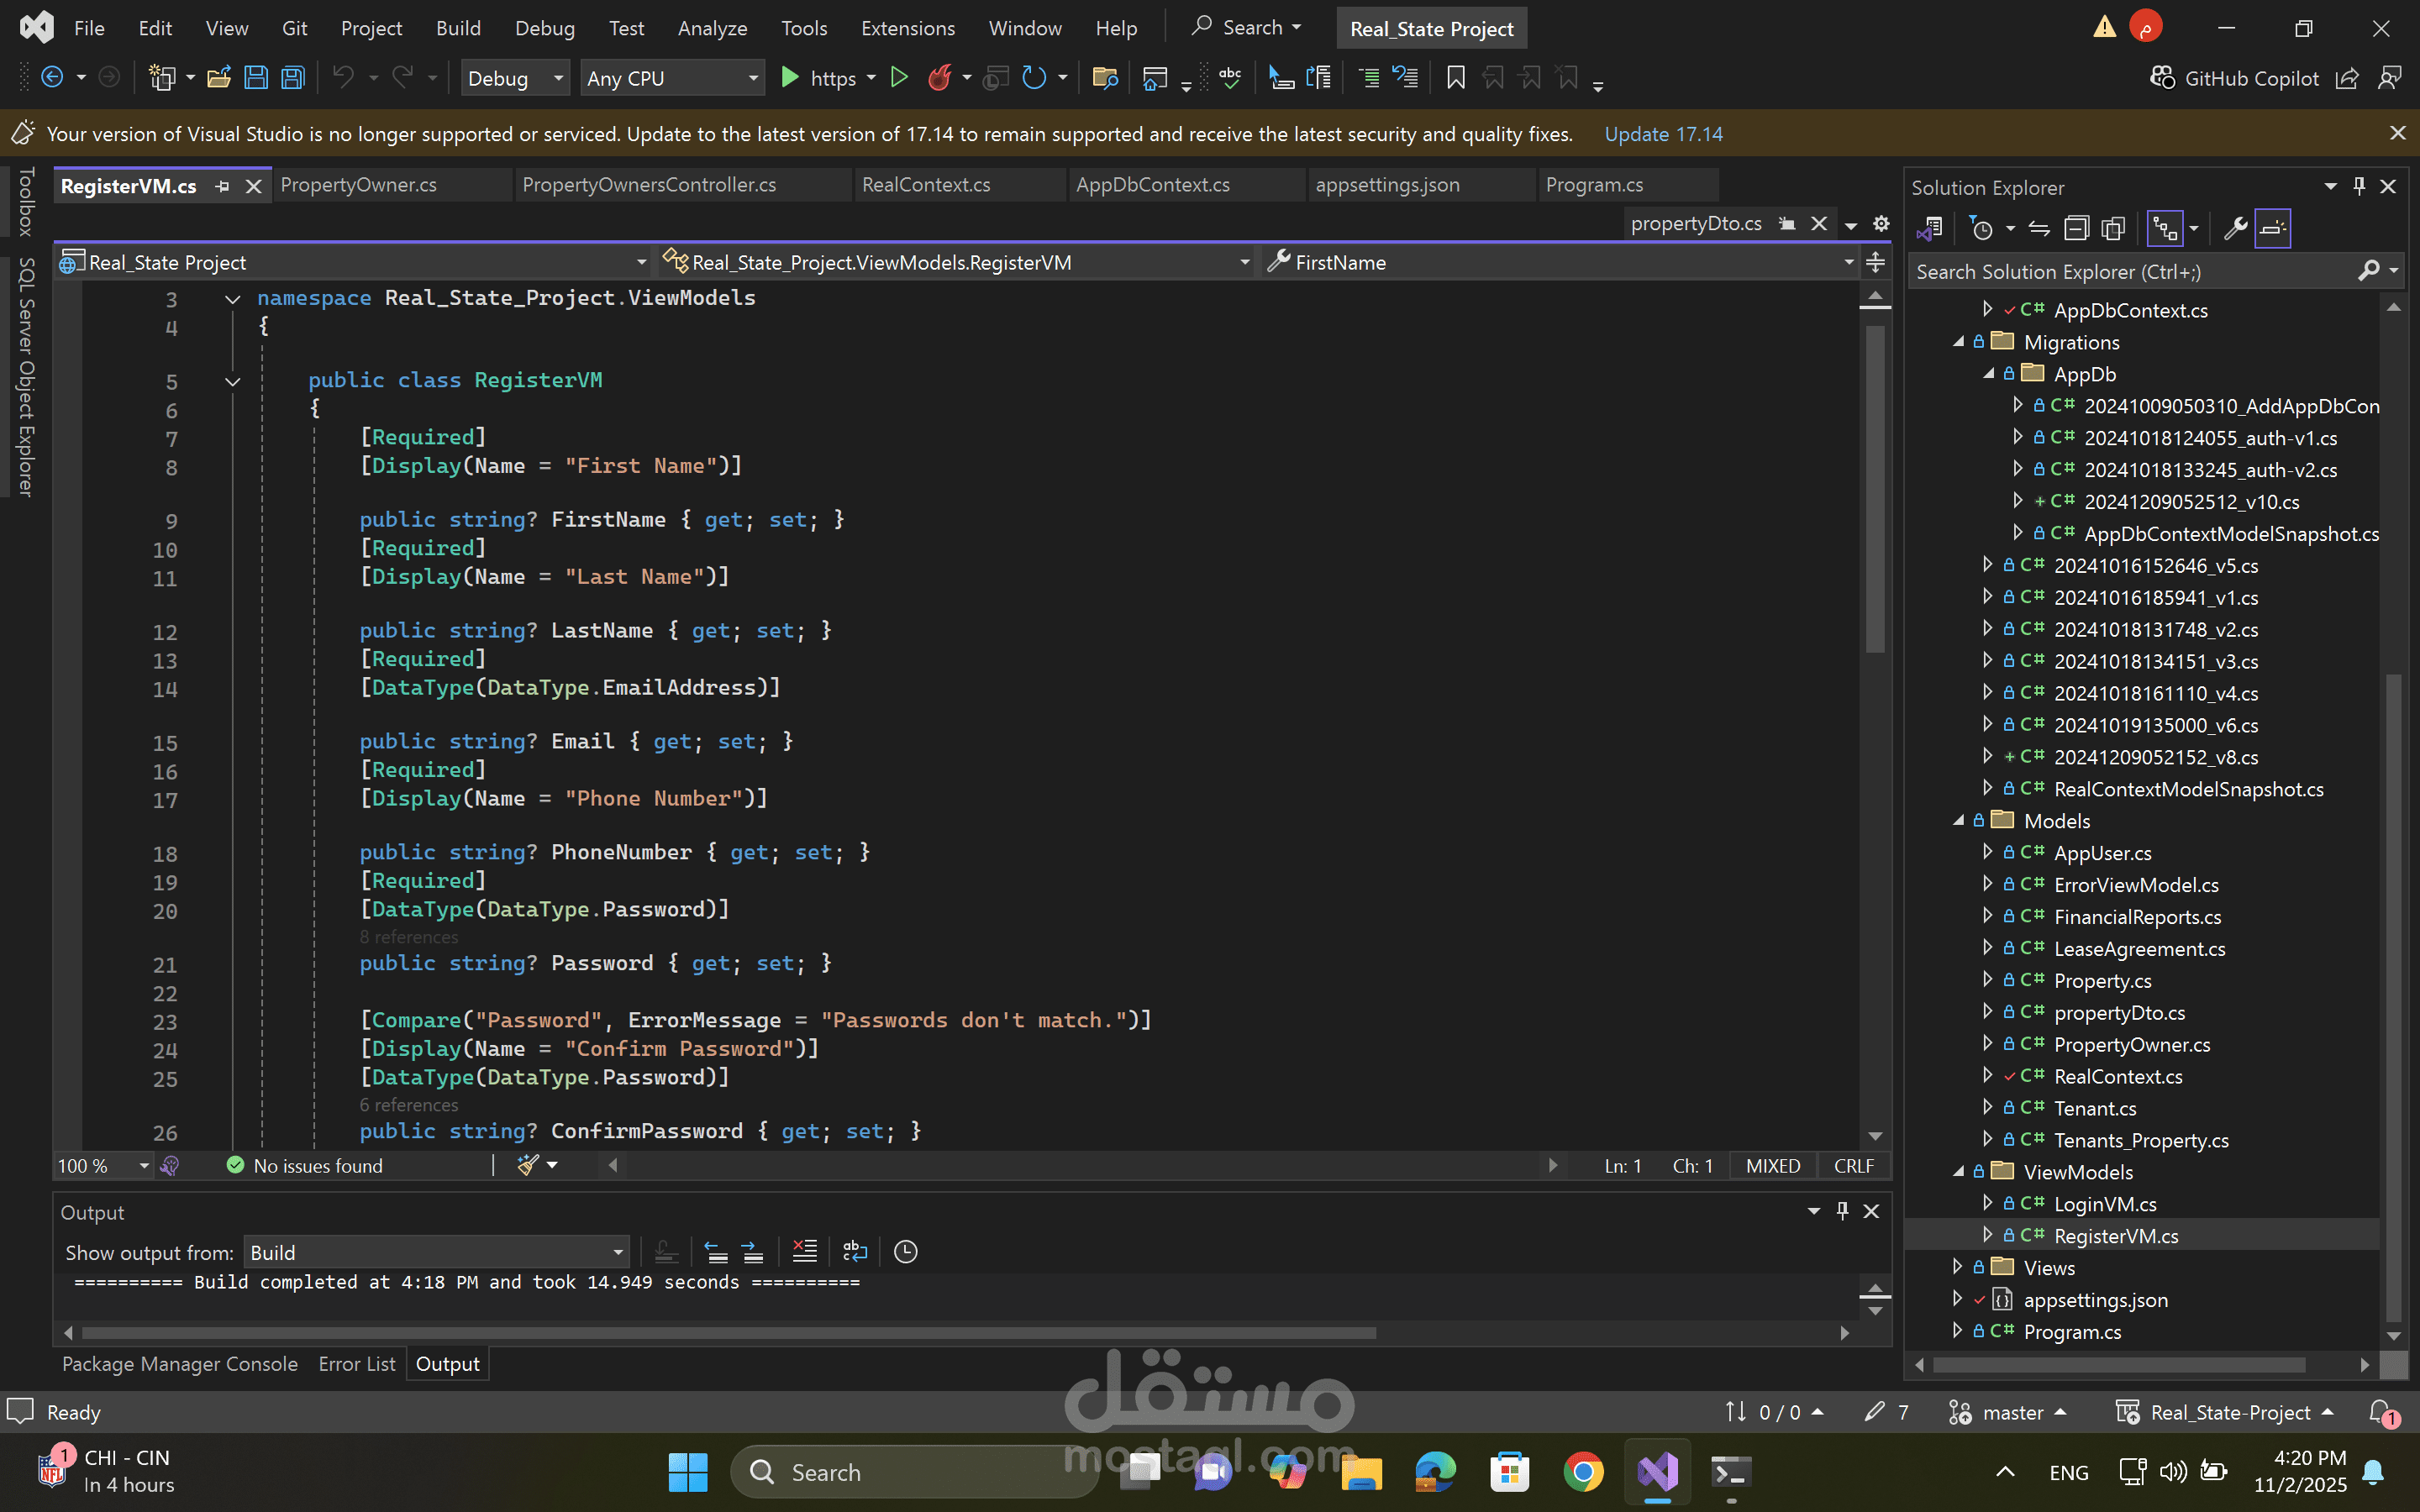The height and width of the screenshot is (1512, 2420).
Task: Toggle Preview Selected Items in Solution Explorer
Action: (x=2273, y=229)
